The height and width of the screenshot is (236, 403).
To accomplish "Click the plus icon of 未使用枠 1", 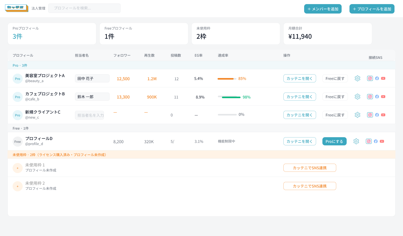I will point(18,168).
